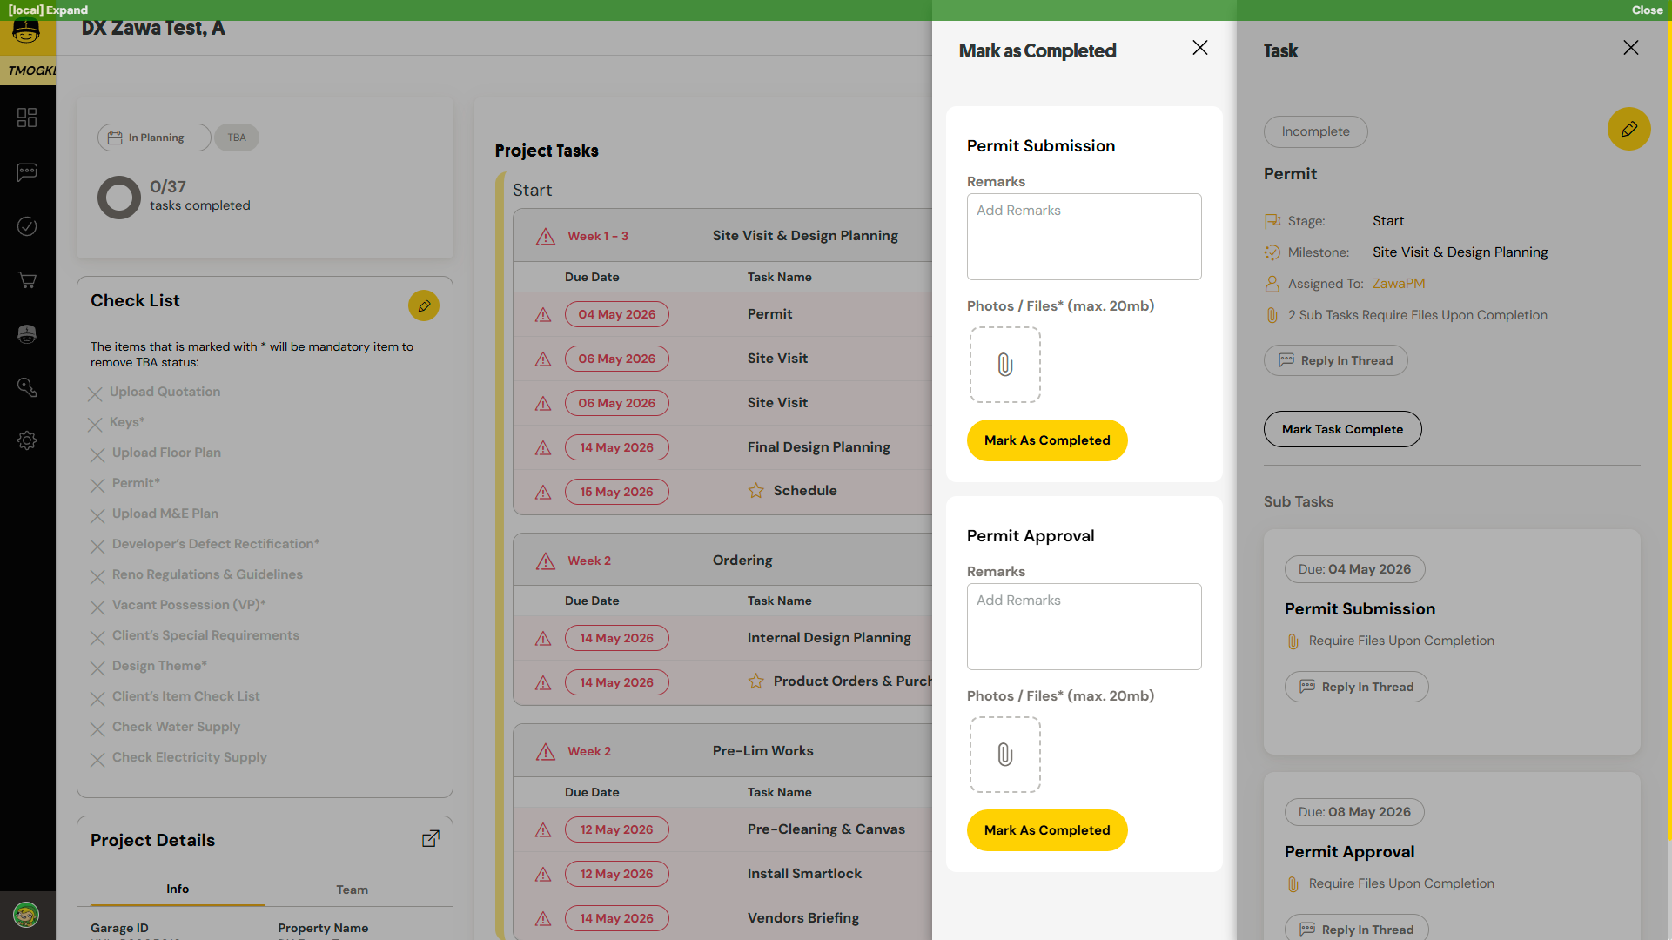Open the ZawaPM assignee link
This screenshot has height=940, width=1672.
tap(1399, 284)
